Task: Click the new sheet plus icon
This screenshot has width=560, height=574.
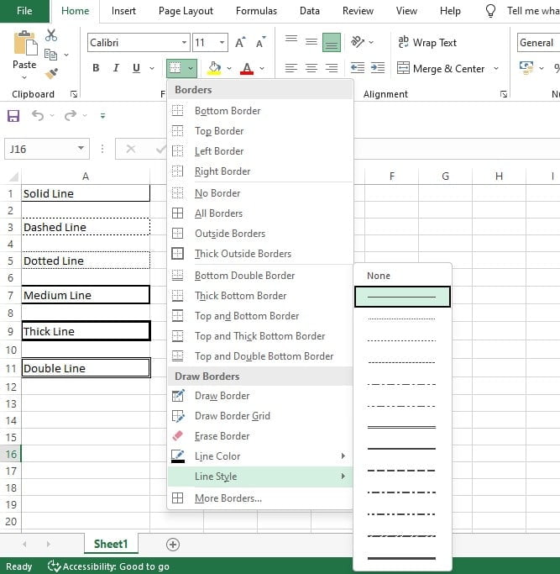Action: 173,545
